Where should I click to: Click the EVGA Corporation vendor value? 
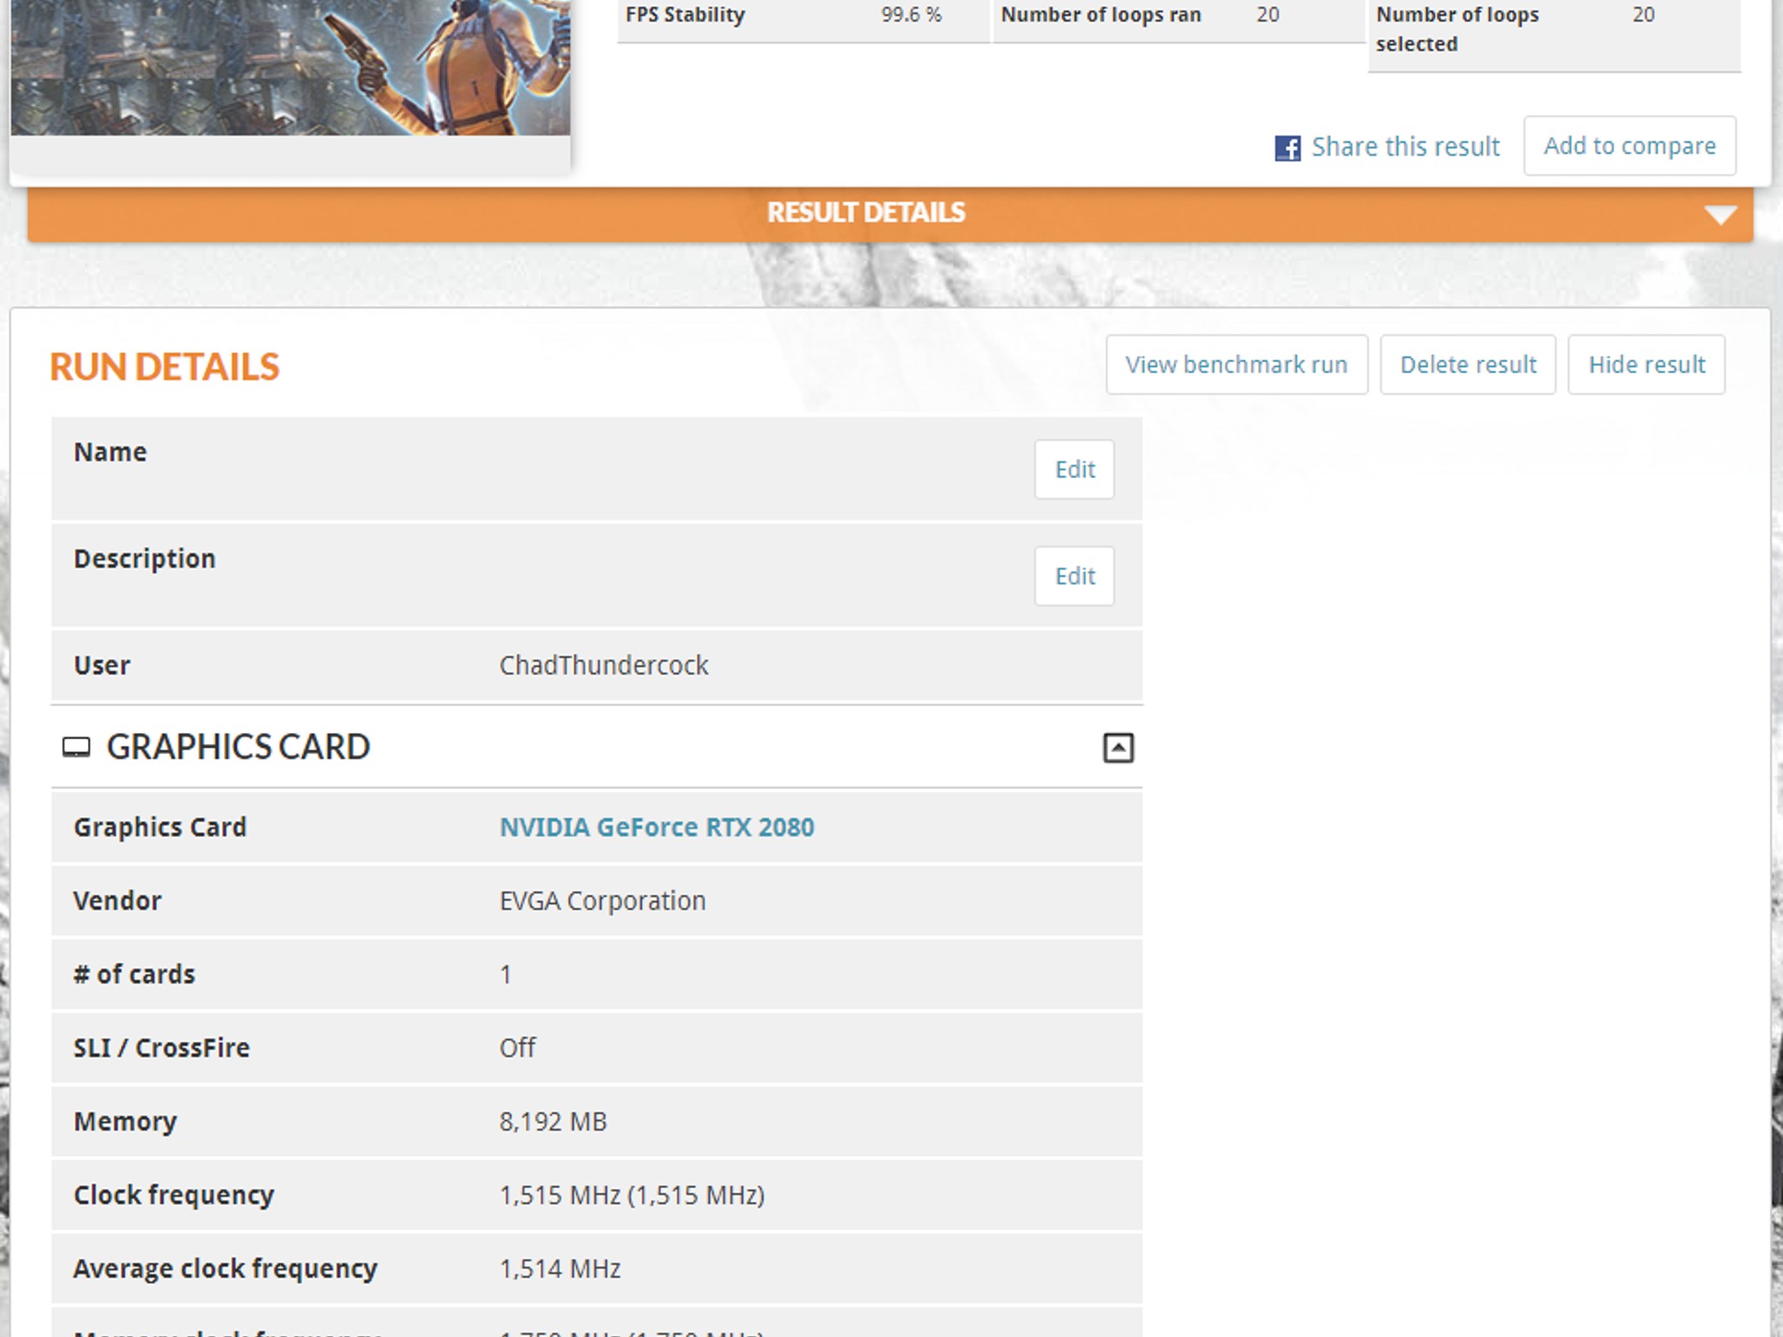602,901
